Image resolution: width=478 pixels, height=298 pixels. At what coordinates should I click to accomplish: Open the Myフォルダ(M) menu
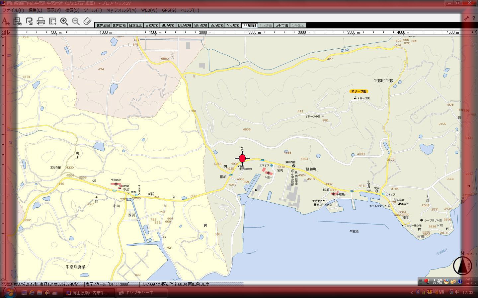click(121, 10)
